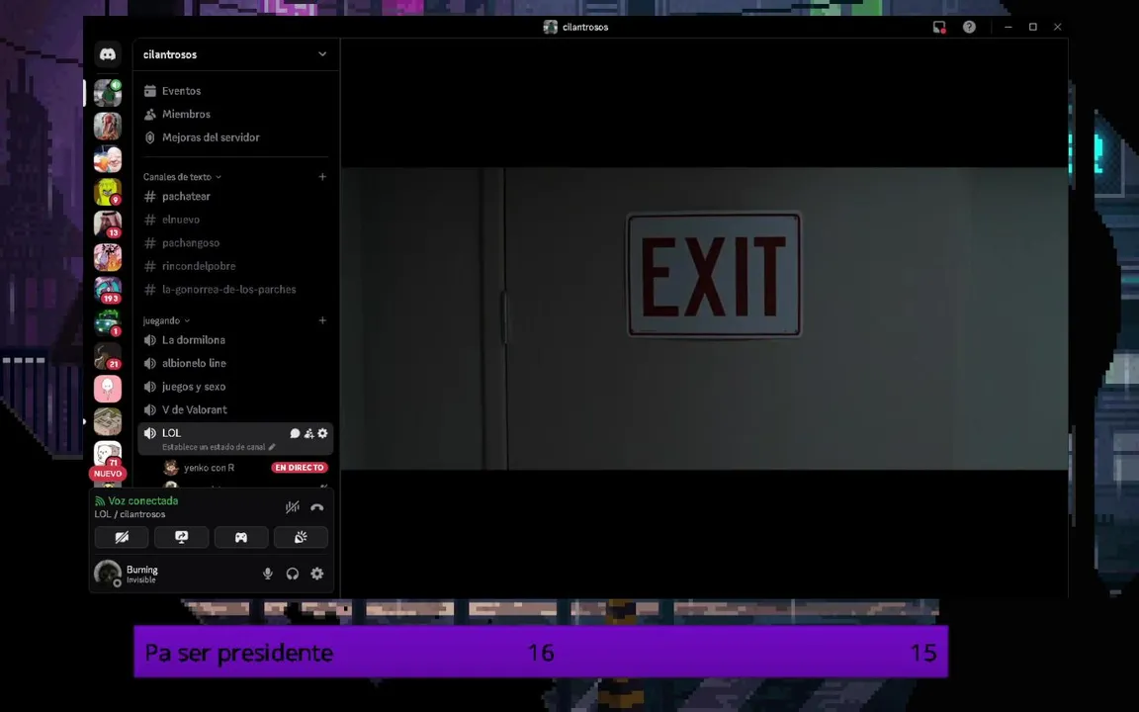Click Establece un estado de canal
This screenshot has width=1139, height=712.
(x=219, y=447)
